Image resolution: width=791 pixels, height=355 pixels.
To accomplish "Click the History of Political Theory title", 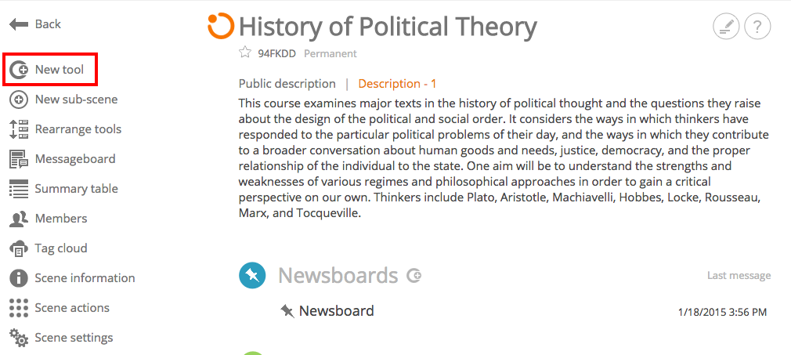I will (388, 27).
